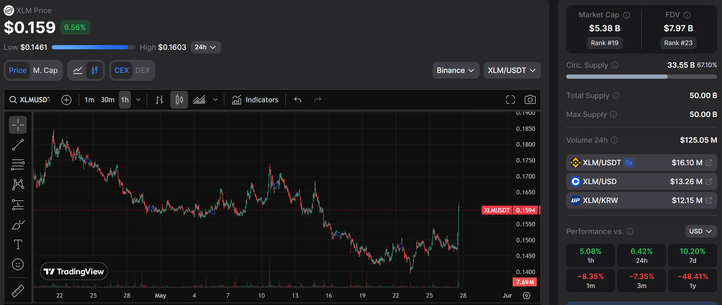Open the Fibonacci retracement tool
This screenshot has height=305, width=722.
point(18,165)
